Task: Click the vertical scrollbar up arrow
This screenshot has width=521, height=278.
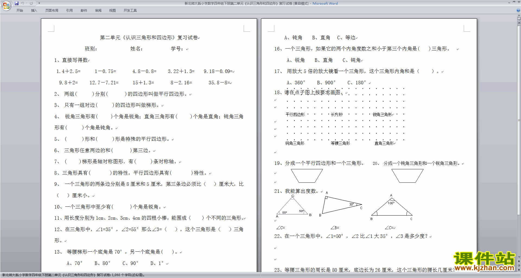Action: tap(519, 23)
